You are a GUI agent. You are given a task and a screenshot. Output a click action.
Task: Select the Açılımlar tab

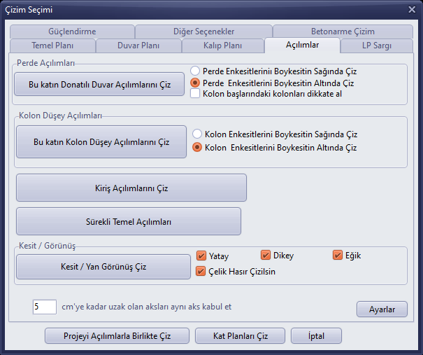(303, 45)
